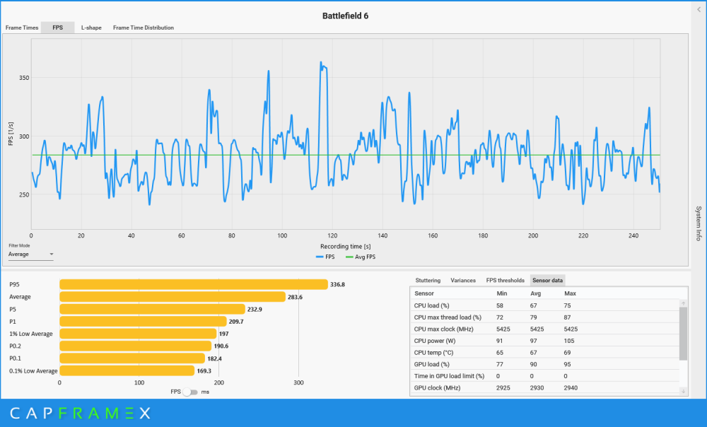This screenshot has width=707, height=427.
Task: Open the System Info vertical panel
Action: (x=699, y=223)
